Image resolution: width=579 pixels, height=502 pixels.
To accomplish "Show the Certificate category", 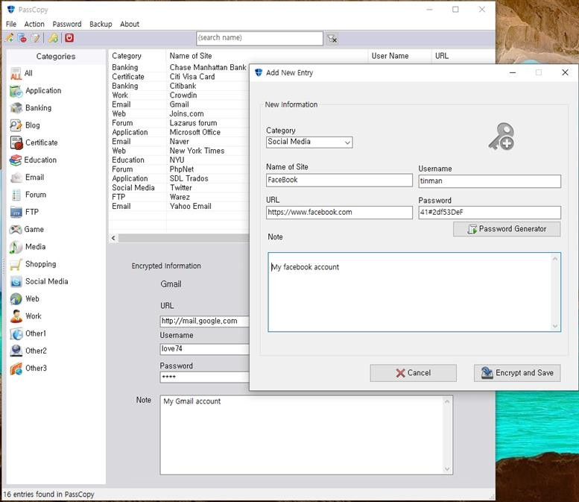I will pyautogui.click(x=41, y=142).
